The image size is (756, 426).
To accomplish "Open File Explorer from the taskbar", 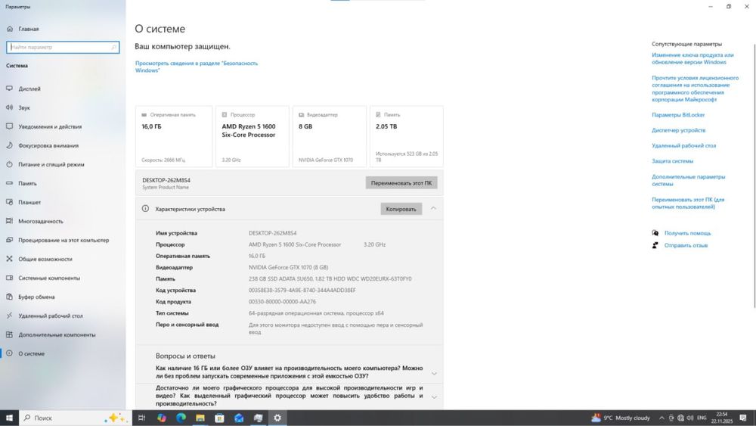I will coord(200,418).
